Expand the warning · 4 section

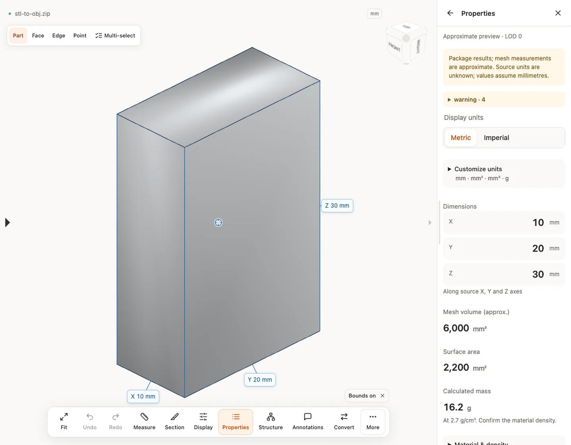coord(504,100)
